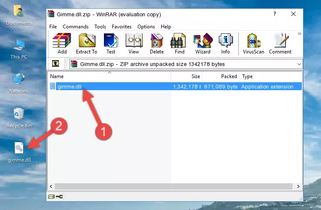The height and width of the screenshot is (210, 321).
Task: Click the Add archive toolbar icon
Action: [62, 43]
